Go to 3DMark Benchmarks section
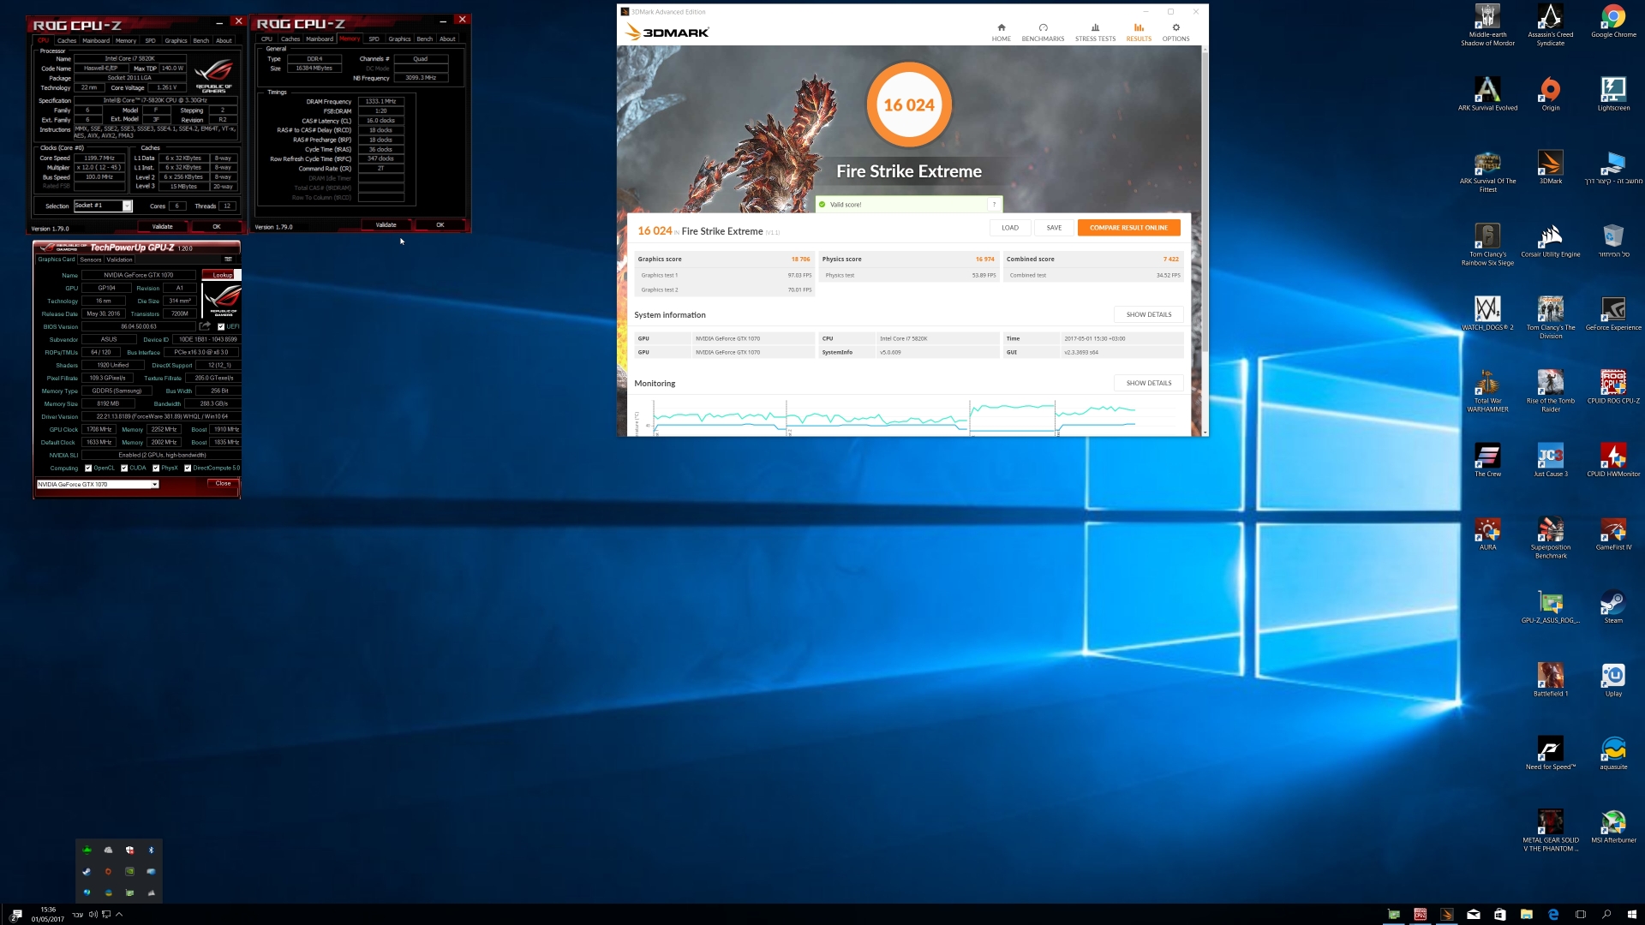Screen dimensions: 1645x925 tap(1043, 33)
